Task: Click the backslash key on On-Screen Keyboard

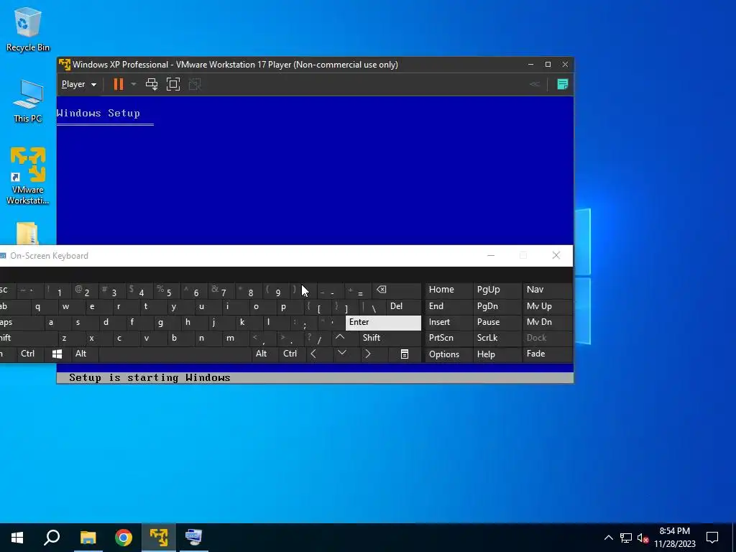Action: (x=372, y=306)
